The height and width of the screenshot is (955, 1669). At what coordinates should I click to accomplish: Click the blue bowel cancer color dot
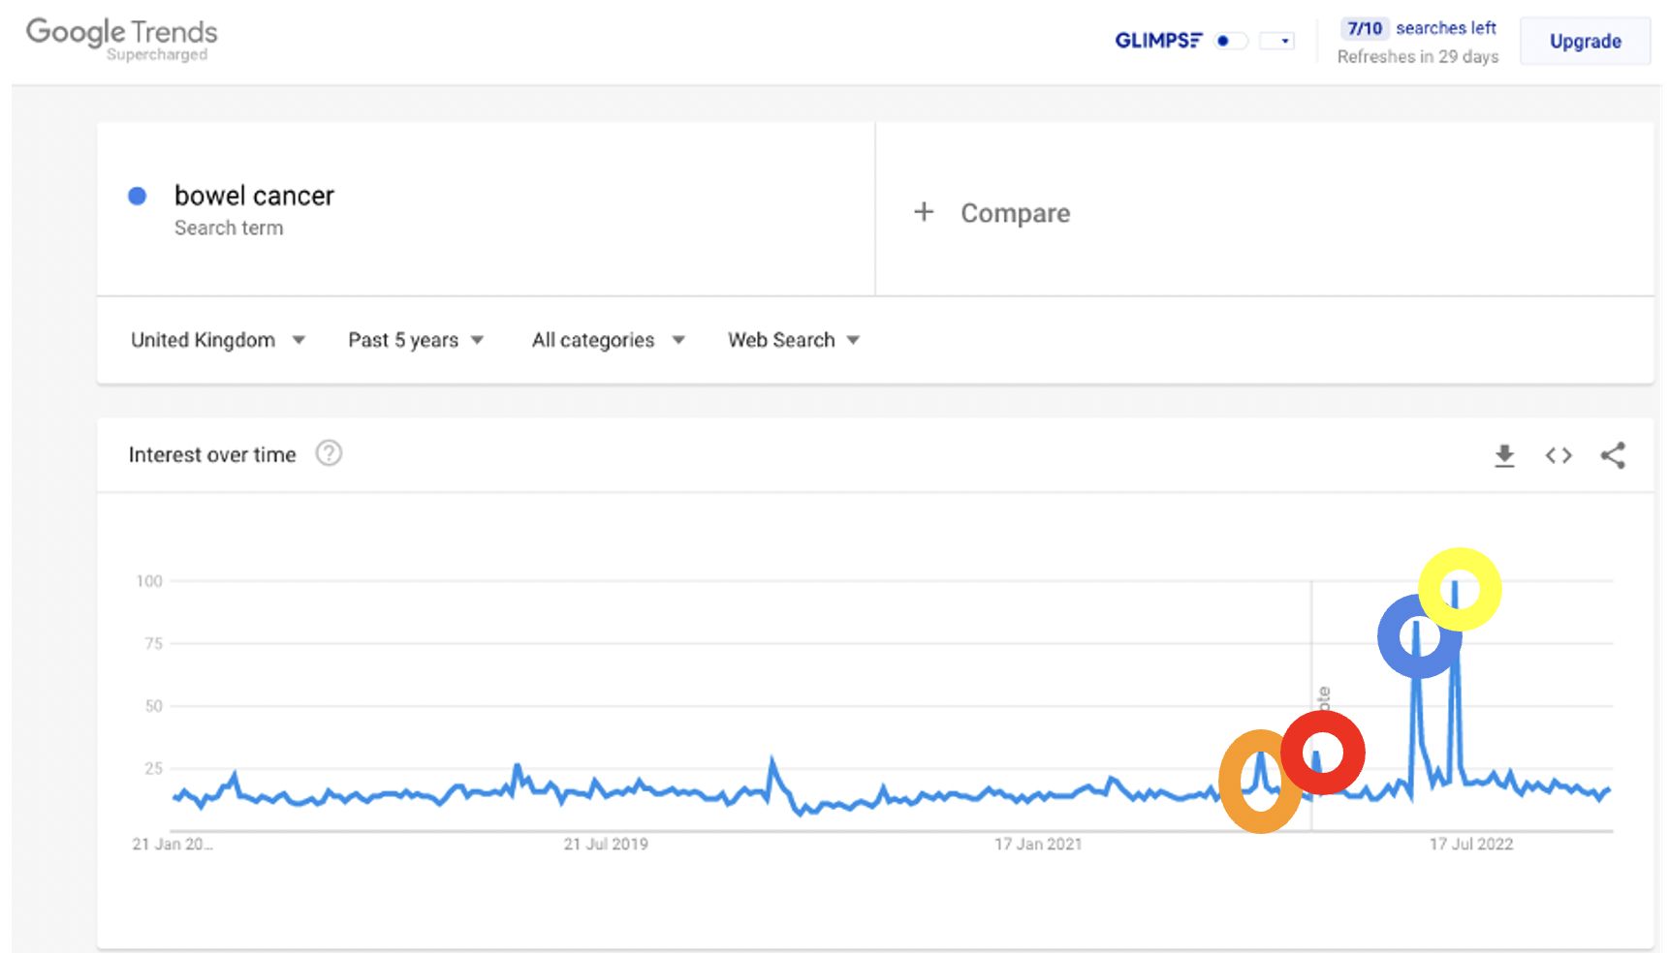pyautogui.click(x=138, y=196)
